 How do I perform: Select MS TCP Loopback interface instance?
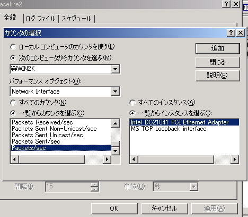pos(184,129)
